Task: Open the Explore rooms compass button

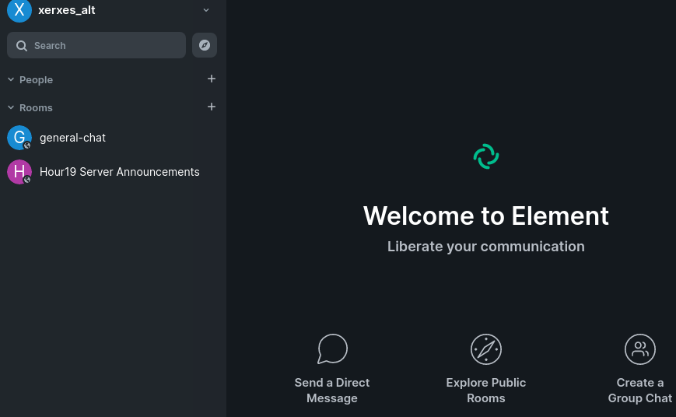Action: click(205, 45)
